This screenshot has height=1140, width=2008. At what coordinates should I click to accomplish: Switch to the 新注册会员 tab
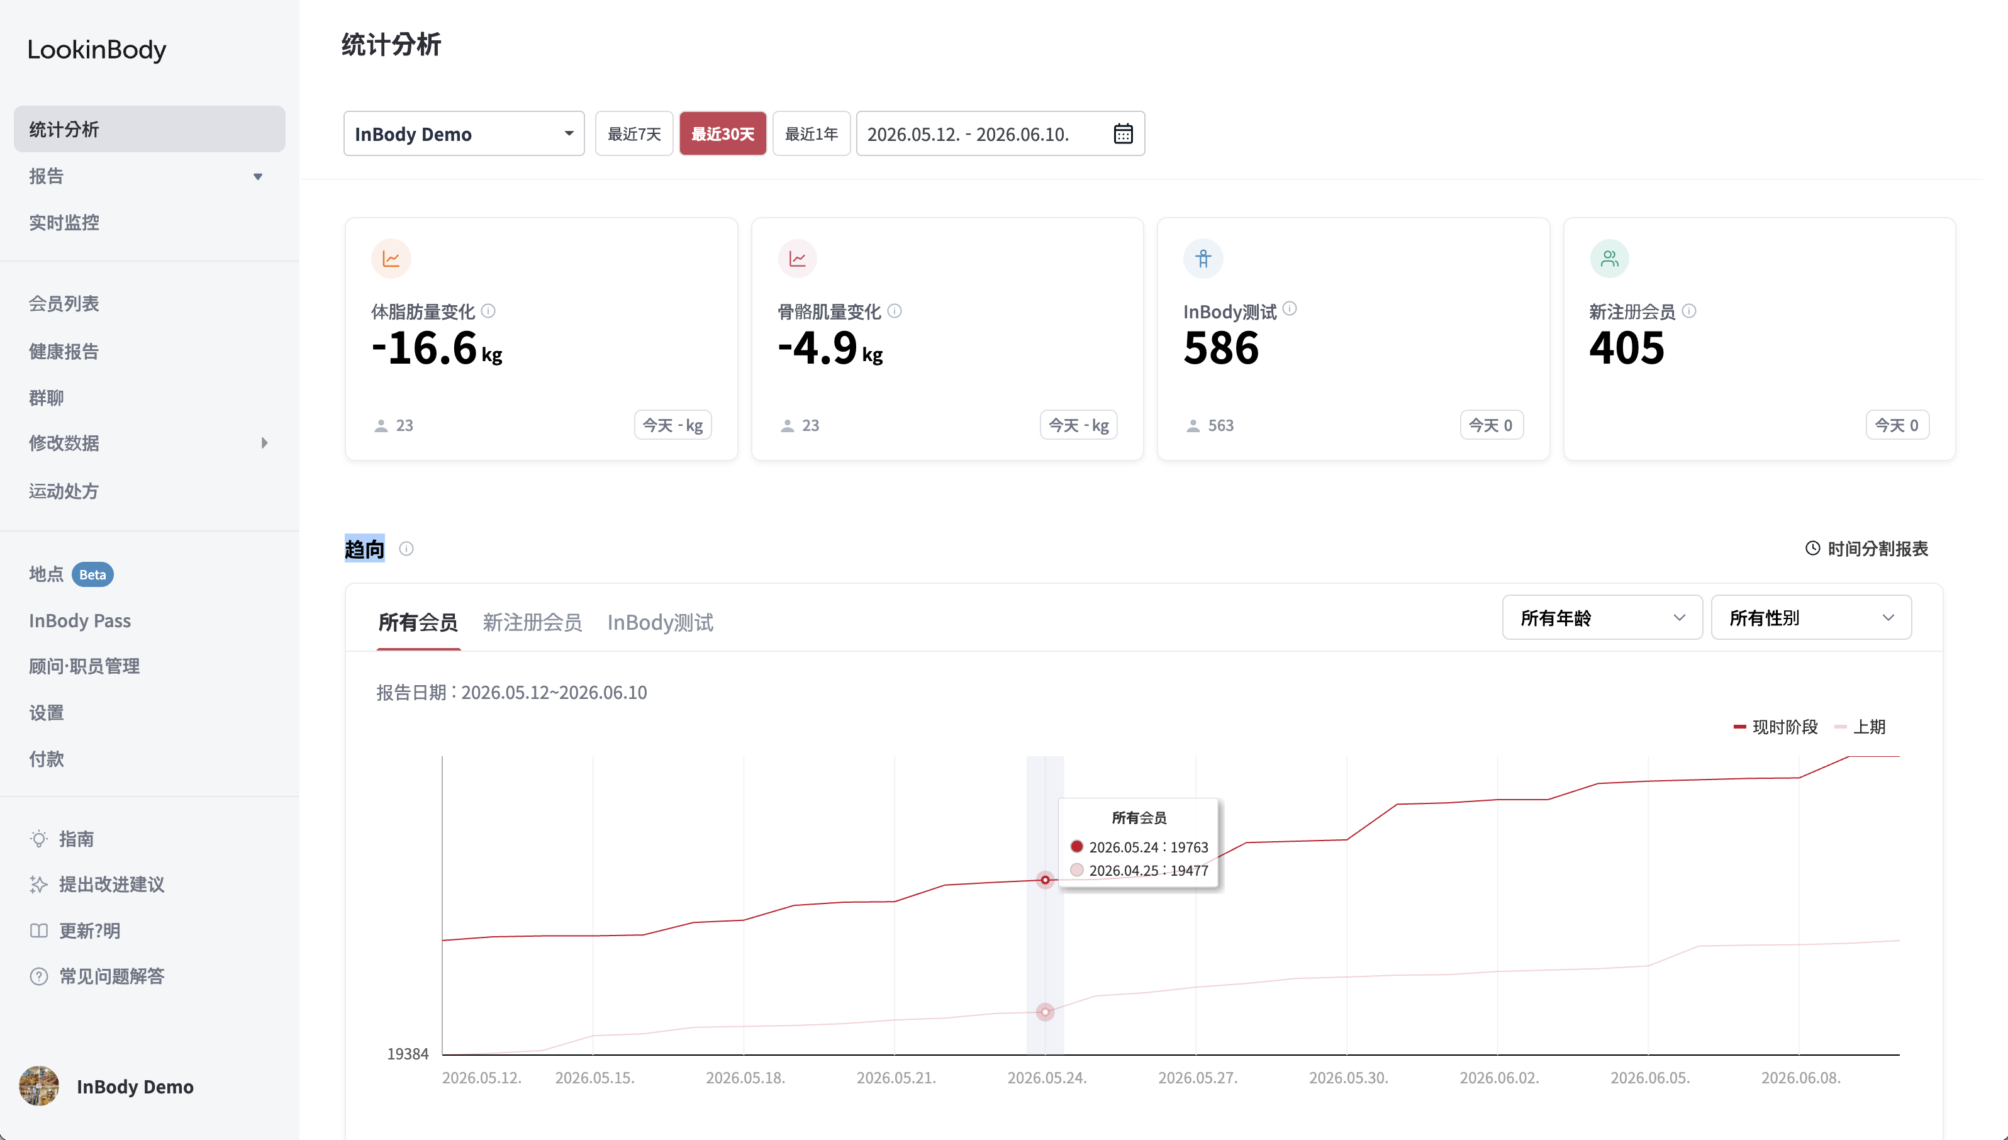tap(532, 622)
